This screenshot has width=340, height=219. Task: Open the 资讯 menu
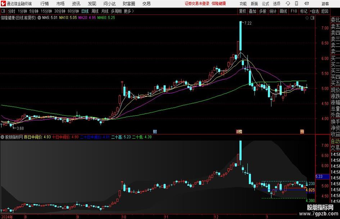tap(76, 4)
